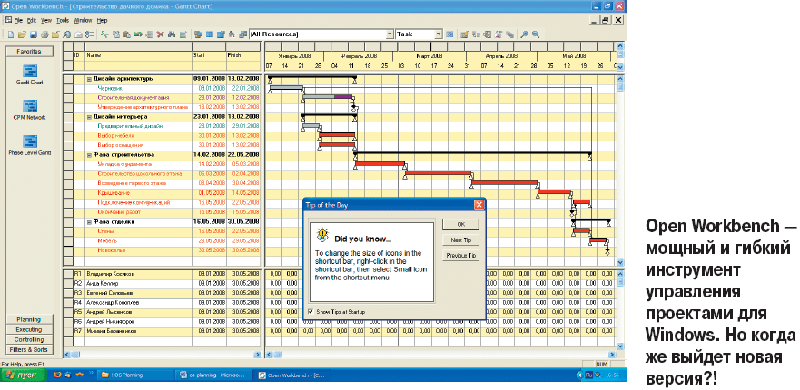This screenshot has height=390, width=800.
Task: Click the Print toolbar icon
Action: click(44, 34)
